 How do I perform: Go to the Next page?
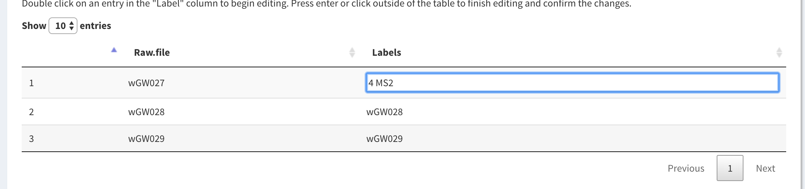coord(766,168)
